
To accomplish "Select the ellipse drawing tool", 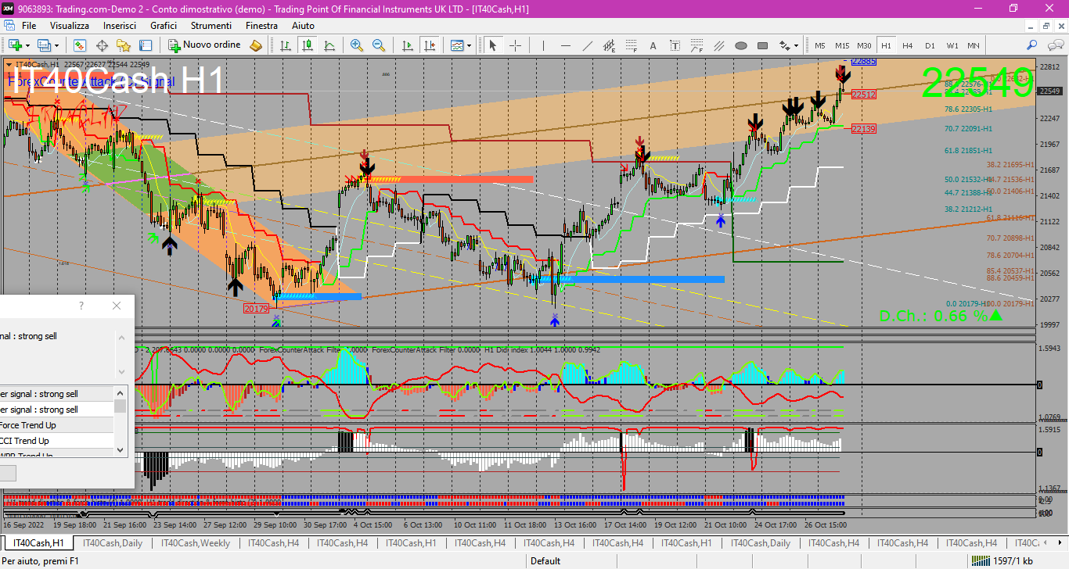I will tap(741, 45).
